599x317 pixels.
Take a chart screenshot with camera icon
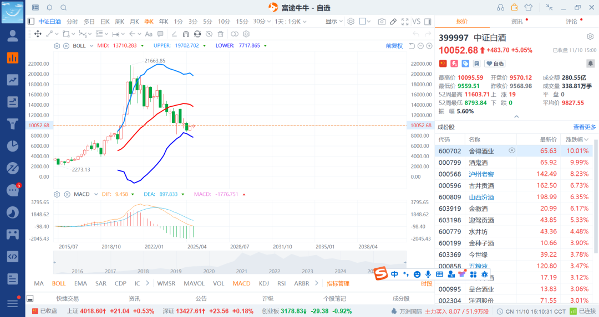pos(382,22)
